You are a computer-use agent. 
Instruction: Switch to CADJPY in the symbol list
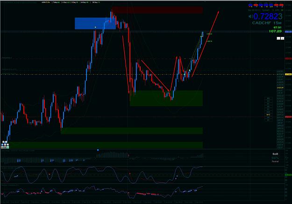(x=280, y=90)
